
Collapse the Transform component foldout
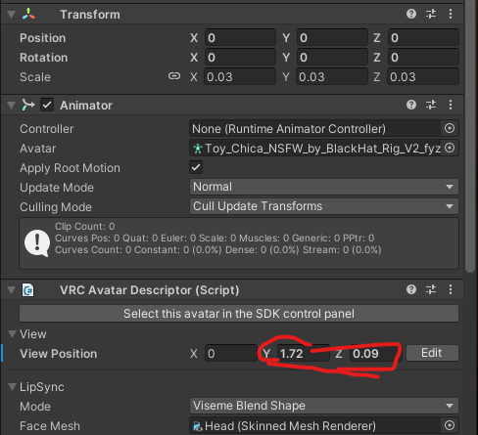pos(12,15)
